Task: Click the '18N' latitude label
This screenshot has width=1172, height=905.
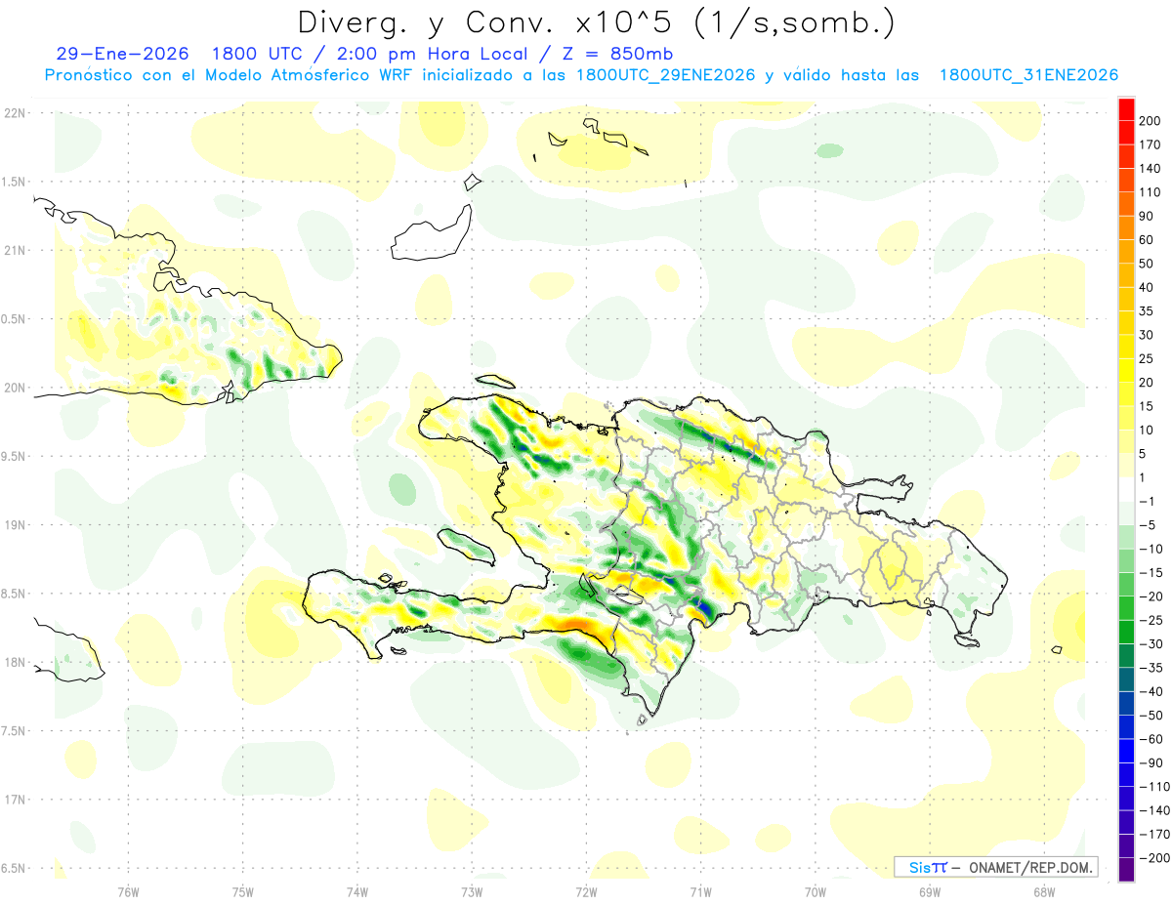Action: pos(14,662)
